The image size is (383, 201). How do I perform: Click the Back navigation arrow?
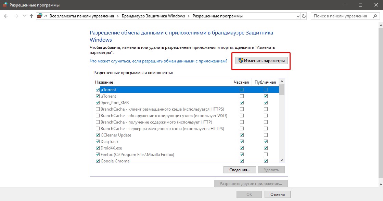click(7, 16)
